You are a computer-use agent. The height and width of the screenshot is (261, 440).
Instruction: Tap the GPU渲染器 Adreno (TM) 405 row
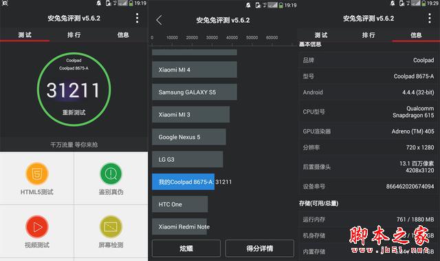[368, 132]
